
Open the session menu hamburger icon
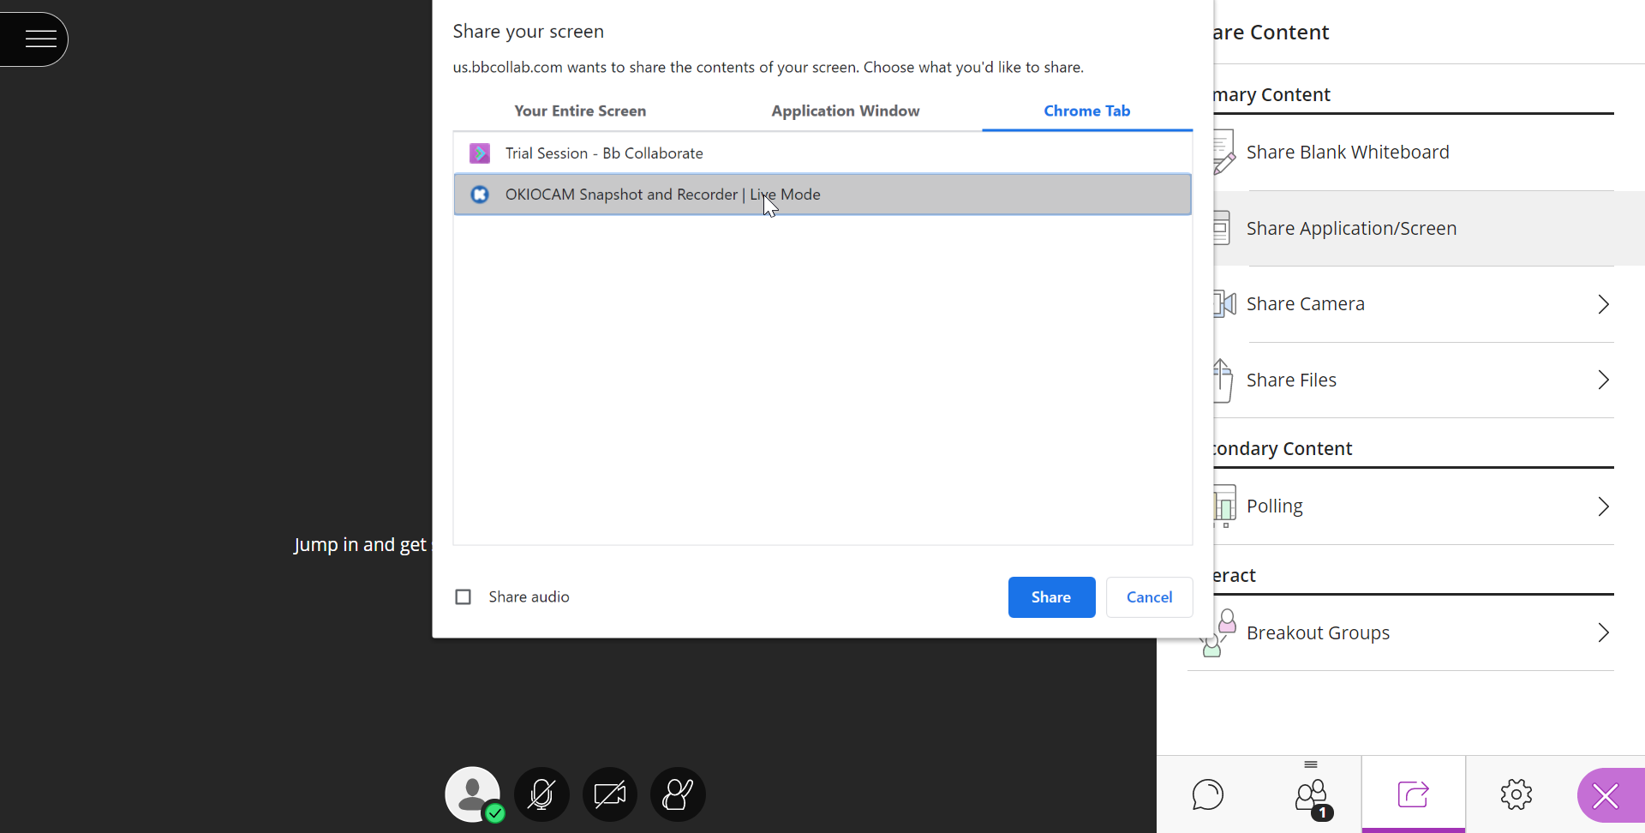click(x=40, y=39)
